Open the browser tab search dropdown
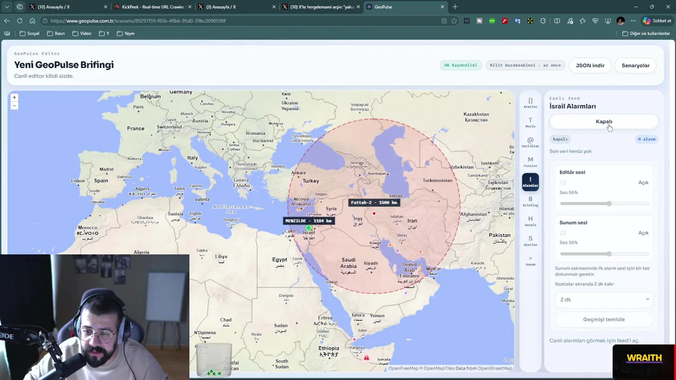 pyautogui.click(x=7, y=7)
